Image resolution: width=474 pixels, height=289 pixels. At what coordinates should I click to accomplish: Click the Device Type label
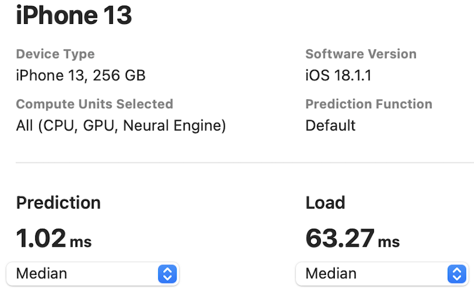55,54
